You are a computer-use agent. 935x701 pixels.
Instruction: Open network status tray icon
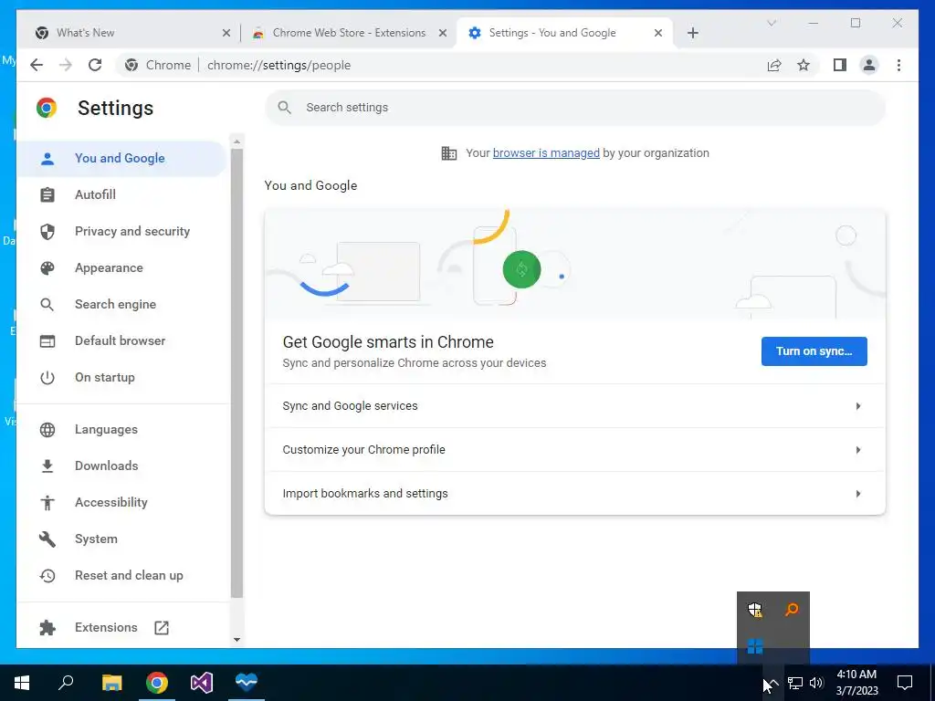(795, 683)
